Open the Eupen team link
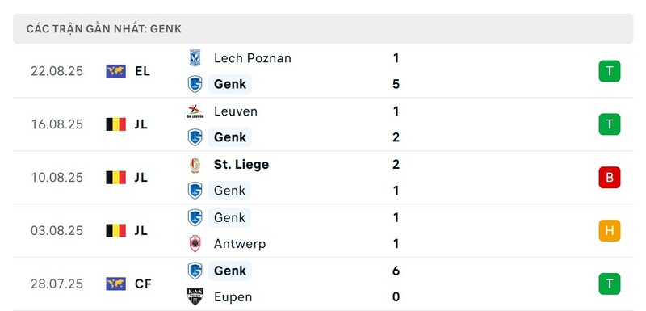 233,297
